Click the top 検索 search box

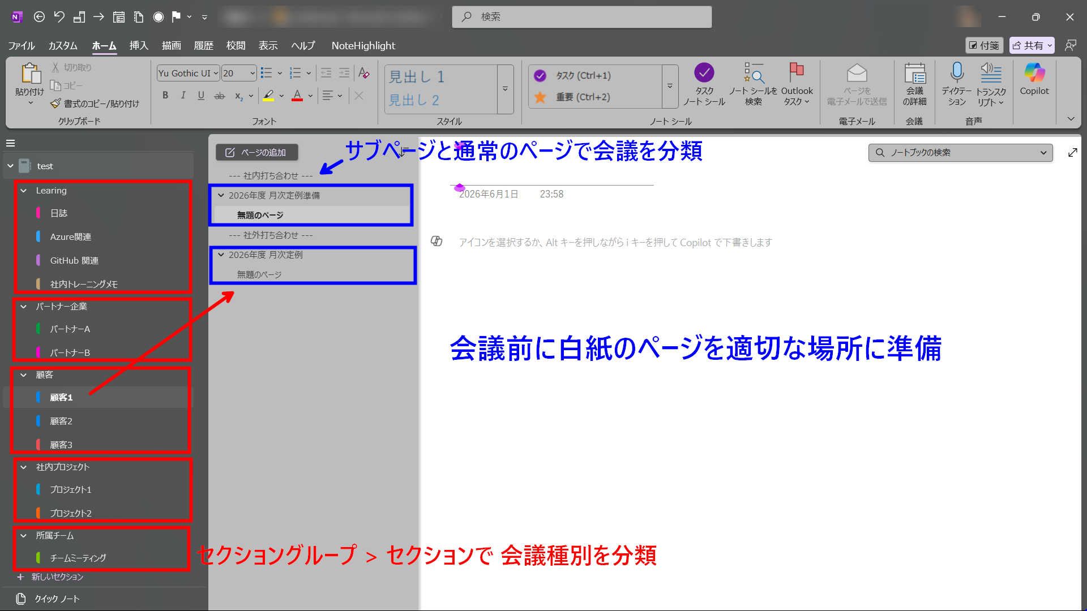581,17
